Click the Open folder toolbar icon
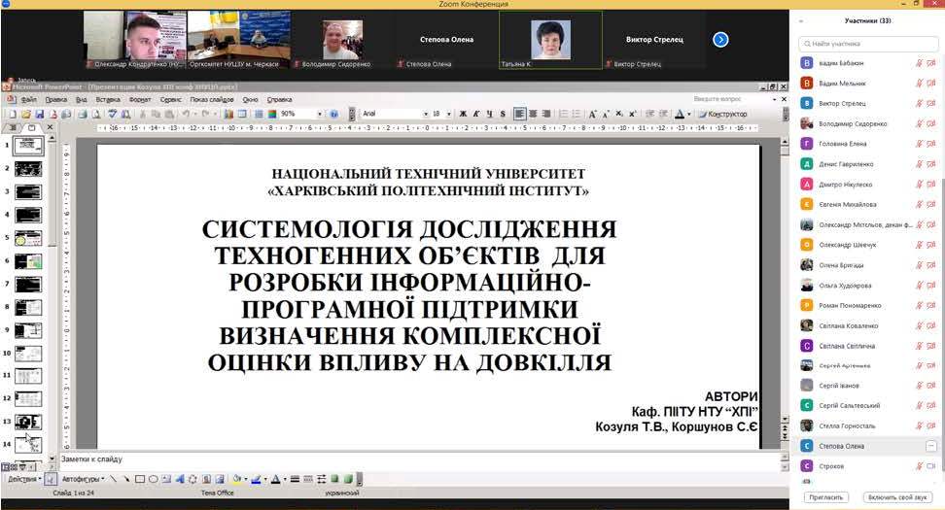945x510 pixels. (x=25, y=114)
